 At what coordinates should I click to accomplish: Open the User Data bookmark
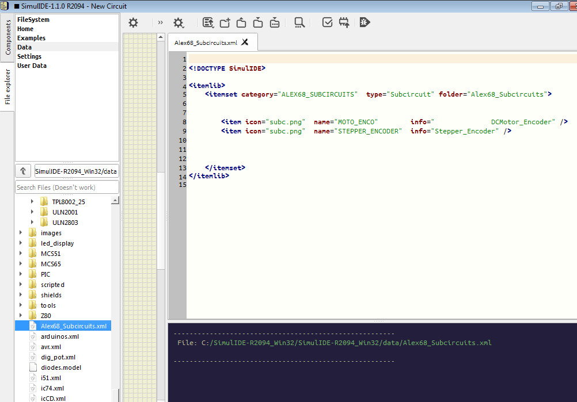pyautogui.click(x=32, y=66)
